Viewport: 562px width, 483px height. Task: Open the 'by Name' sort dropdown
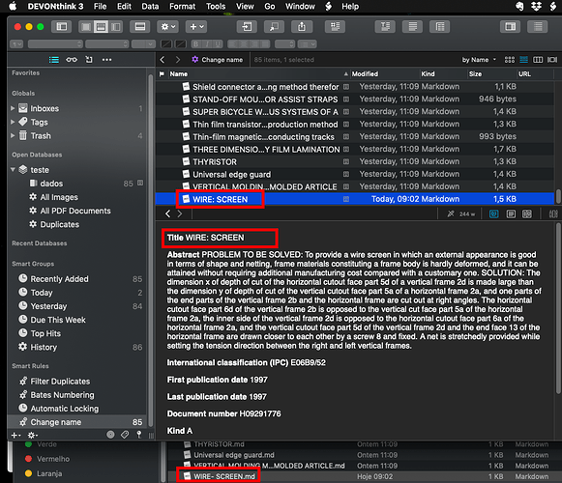coord(479,60)
